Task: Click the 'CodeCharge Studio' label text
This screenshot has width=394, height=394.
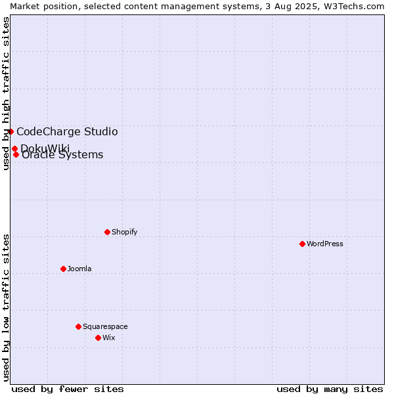Action: (x=67, y=132)
